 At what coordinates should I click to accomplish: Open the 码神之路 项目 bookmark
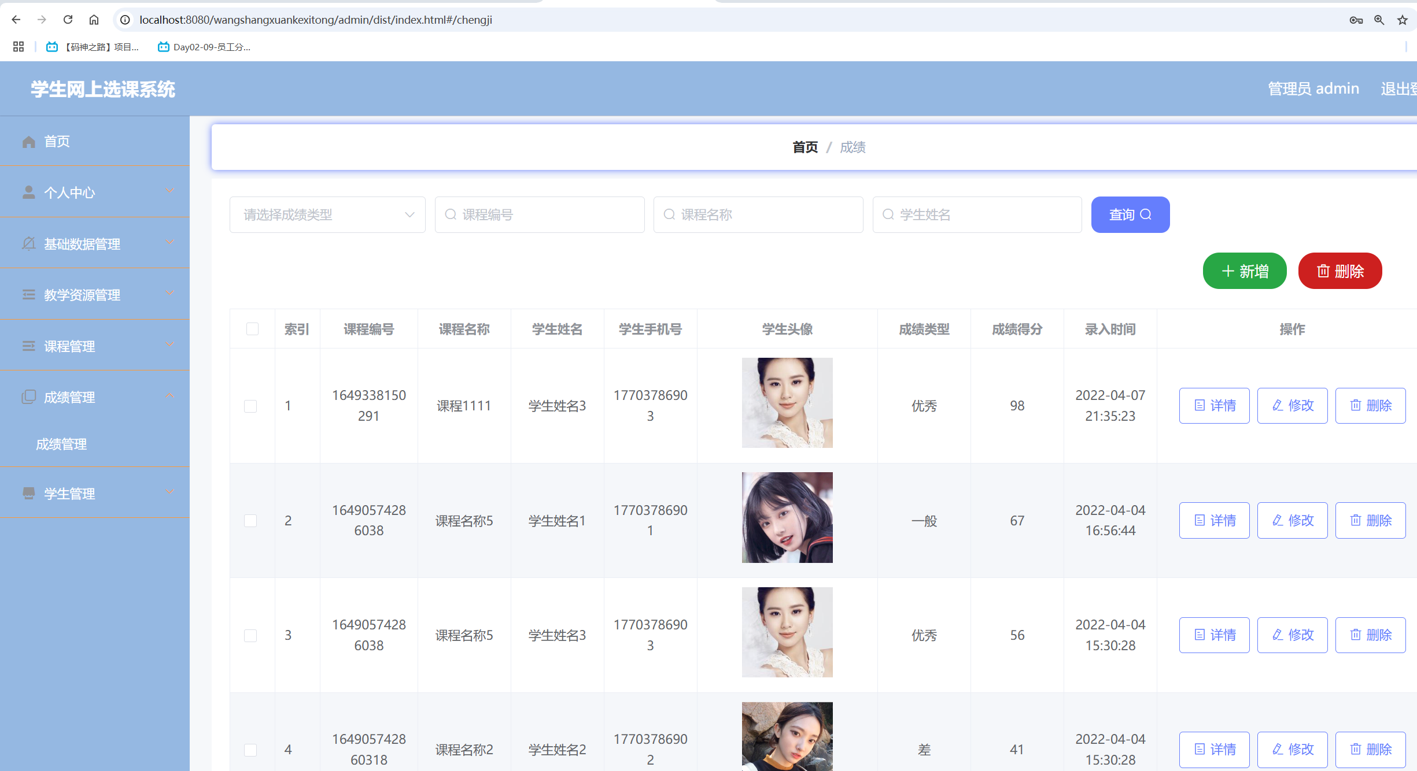(x=93, y=47)
